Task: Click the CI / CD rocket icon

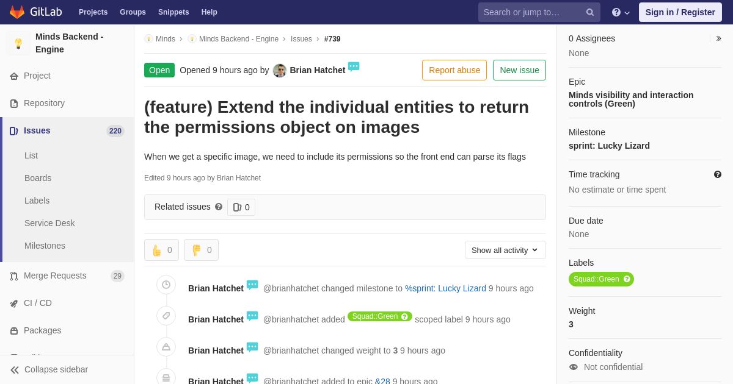Action: tap(14, 304)
